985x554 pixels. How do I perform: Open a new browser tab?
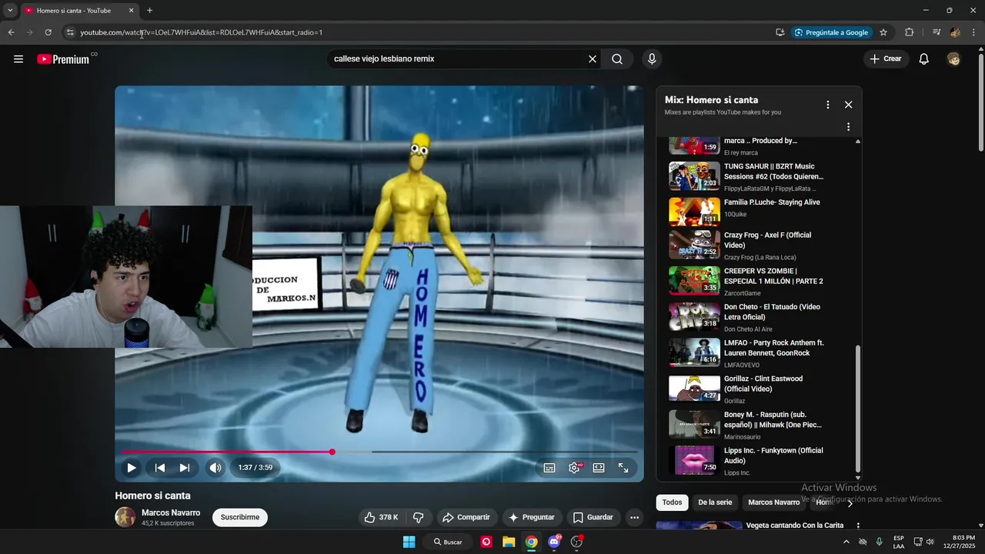coord(149,11)
